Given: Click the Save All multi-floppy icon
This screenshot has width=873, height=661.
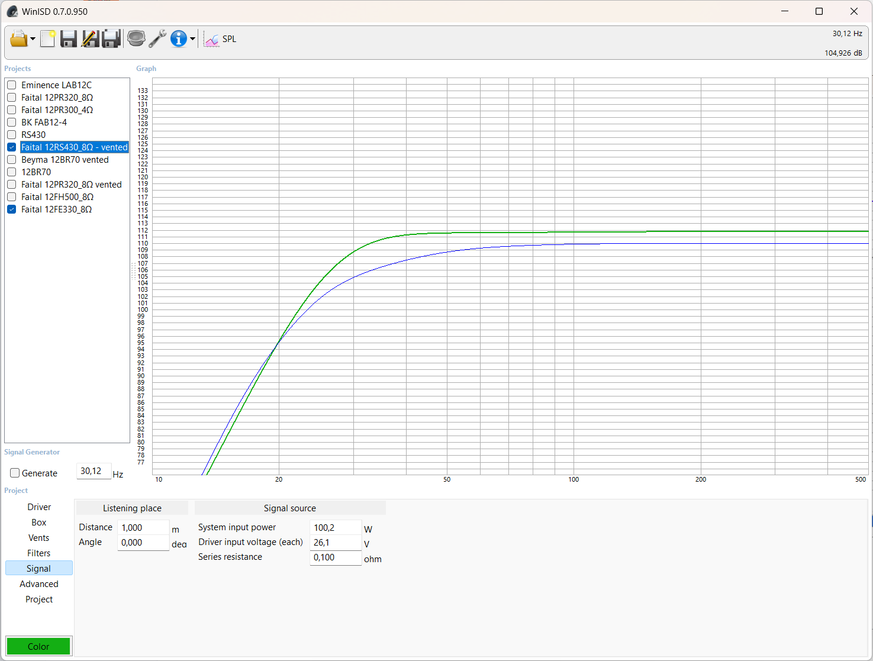Looking at the screenshot, I should (111, 39).
